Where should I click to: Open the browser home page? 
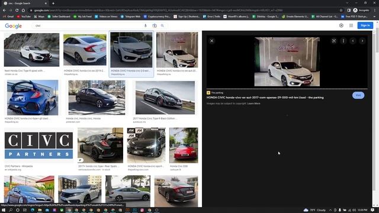coord(23,11)
